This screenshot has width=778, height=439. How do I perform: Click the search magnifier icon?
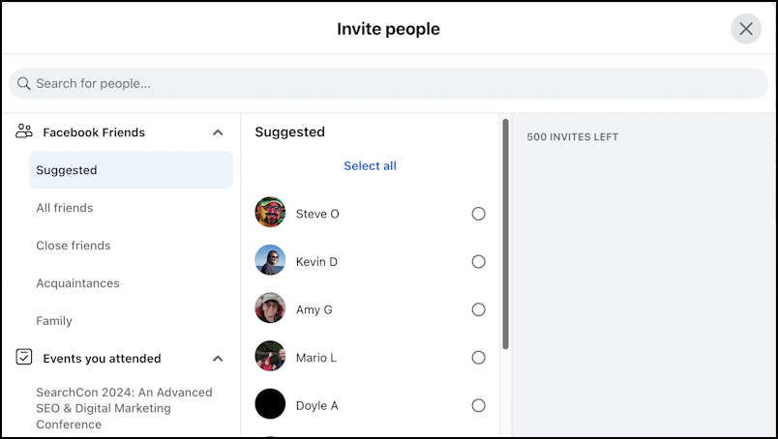tap(24, 83)
